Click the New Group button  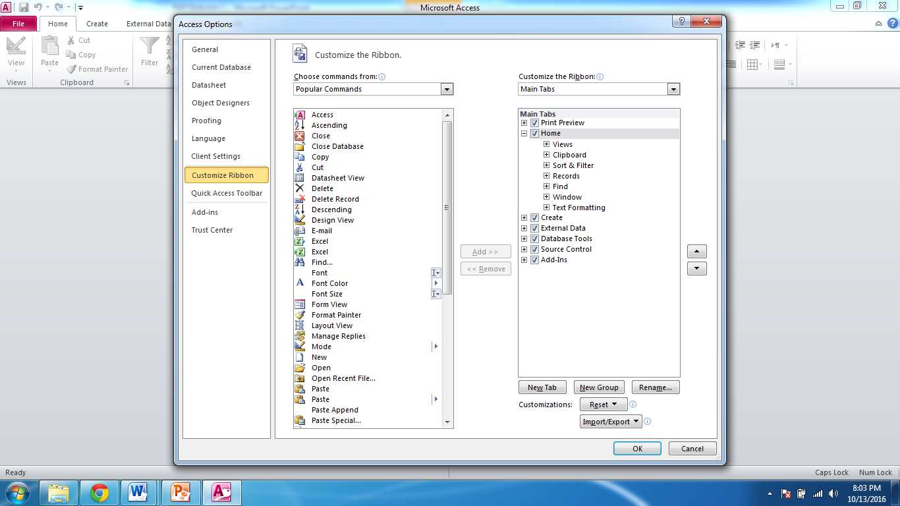tap(599, 387)
